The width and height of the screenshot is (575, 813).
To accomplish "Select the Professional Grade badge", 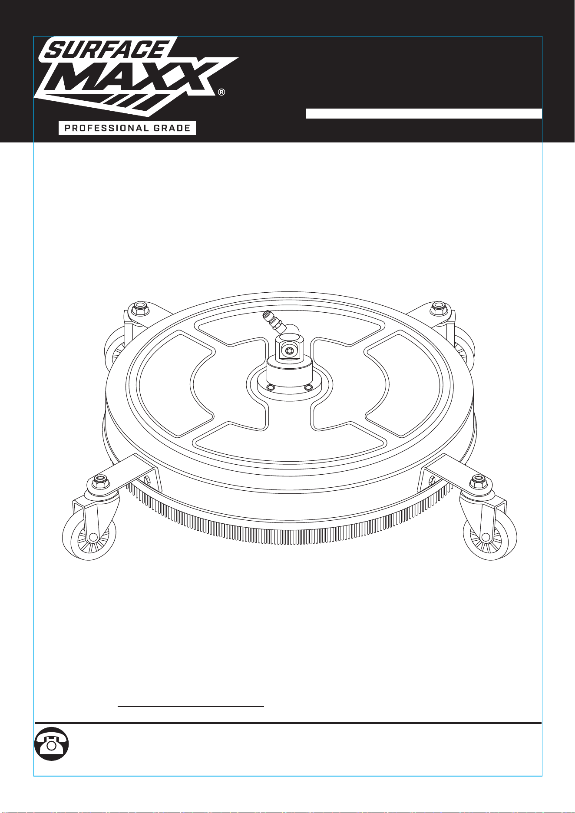I will pyautogui.click(x=127, y=128).
